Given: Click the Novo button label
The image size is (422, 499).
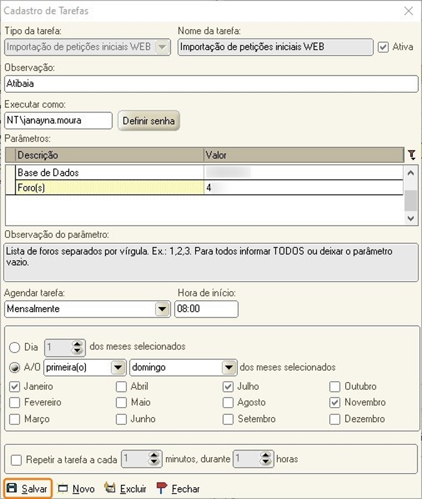Looking at the screenshot, I should (83, 489).
